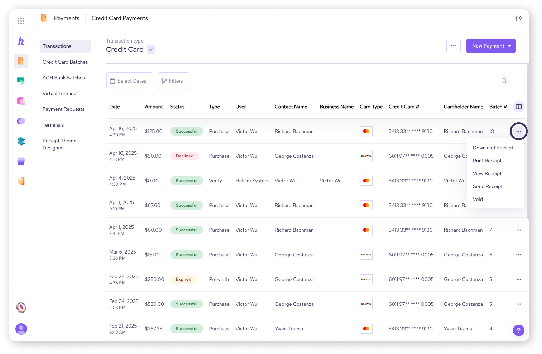Open the column layout selector icon
This screenshot has width=542, height=354.
point(518,107)
